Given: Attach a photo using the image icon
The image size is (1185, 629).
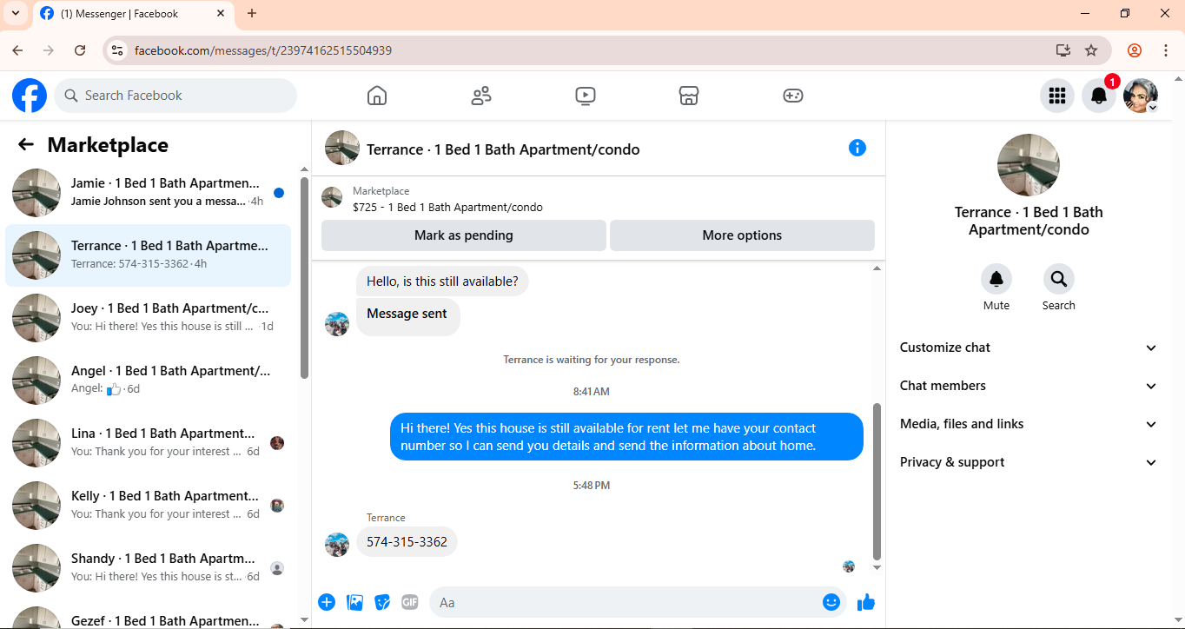Looking at the screenshot, I should click(x=354, y=602).
